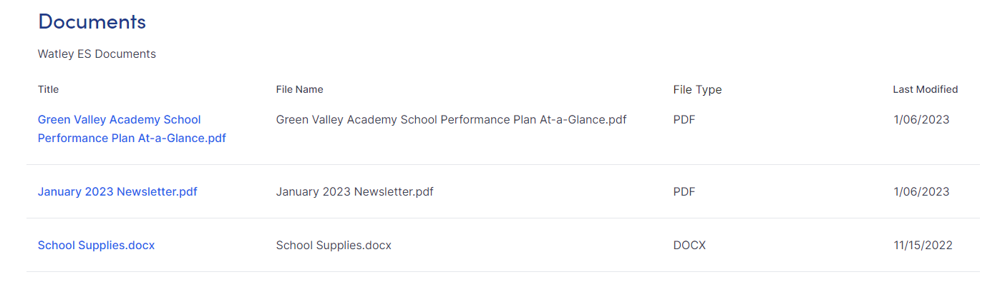Open the January 2023 Newsletter.pdf link
The image size is (1000, 302).
117,191
